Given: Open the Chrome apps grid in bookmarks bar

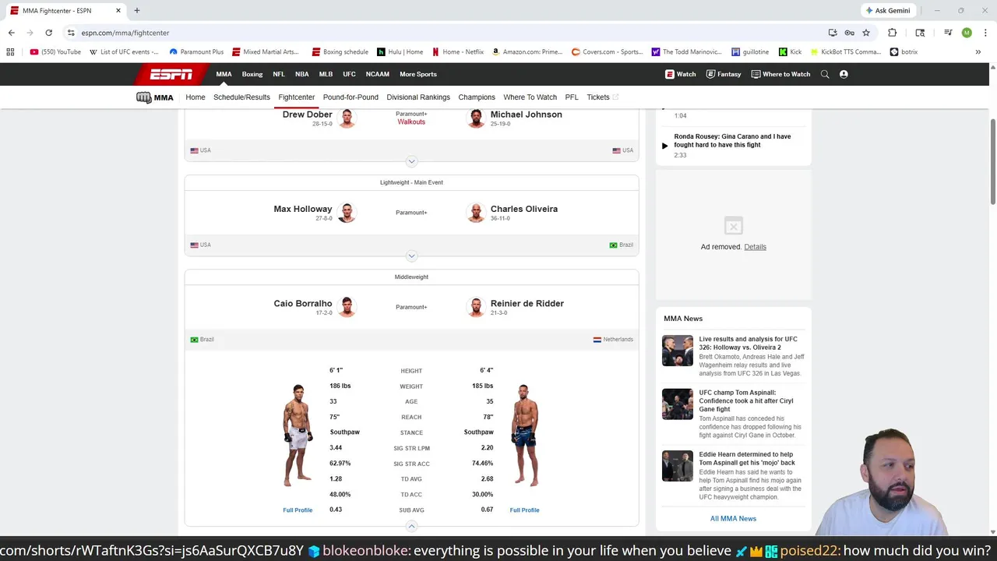Looking at the screenshot, I should [x=10, y=52].
